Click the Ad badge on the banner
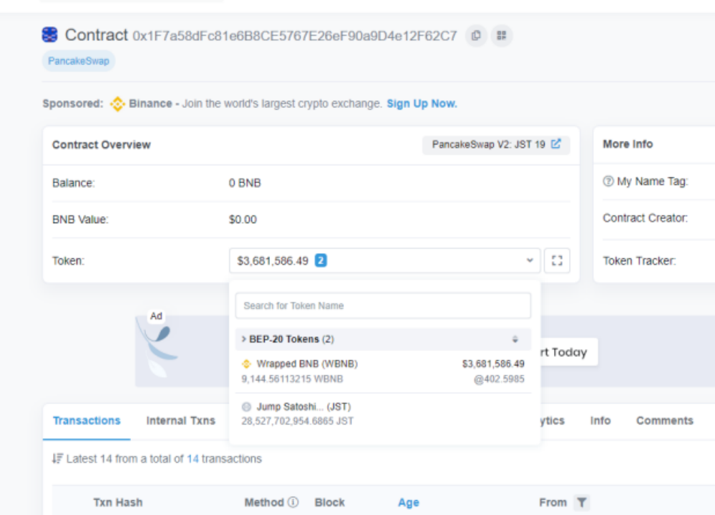 click(x=156, y=316)
